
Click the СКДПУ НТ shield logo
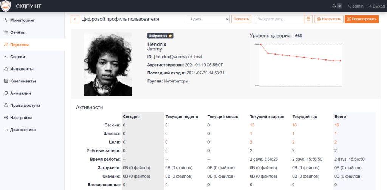click(6, 6)
